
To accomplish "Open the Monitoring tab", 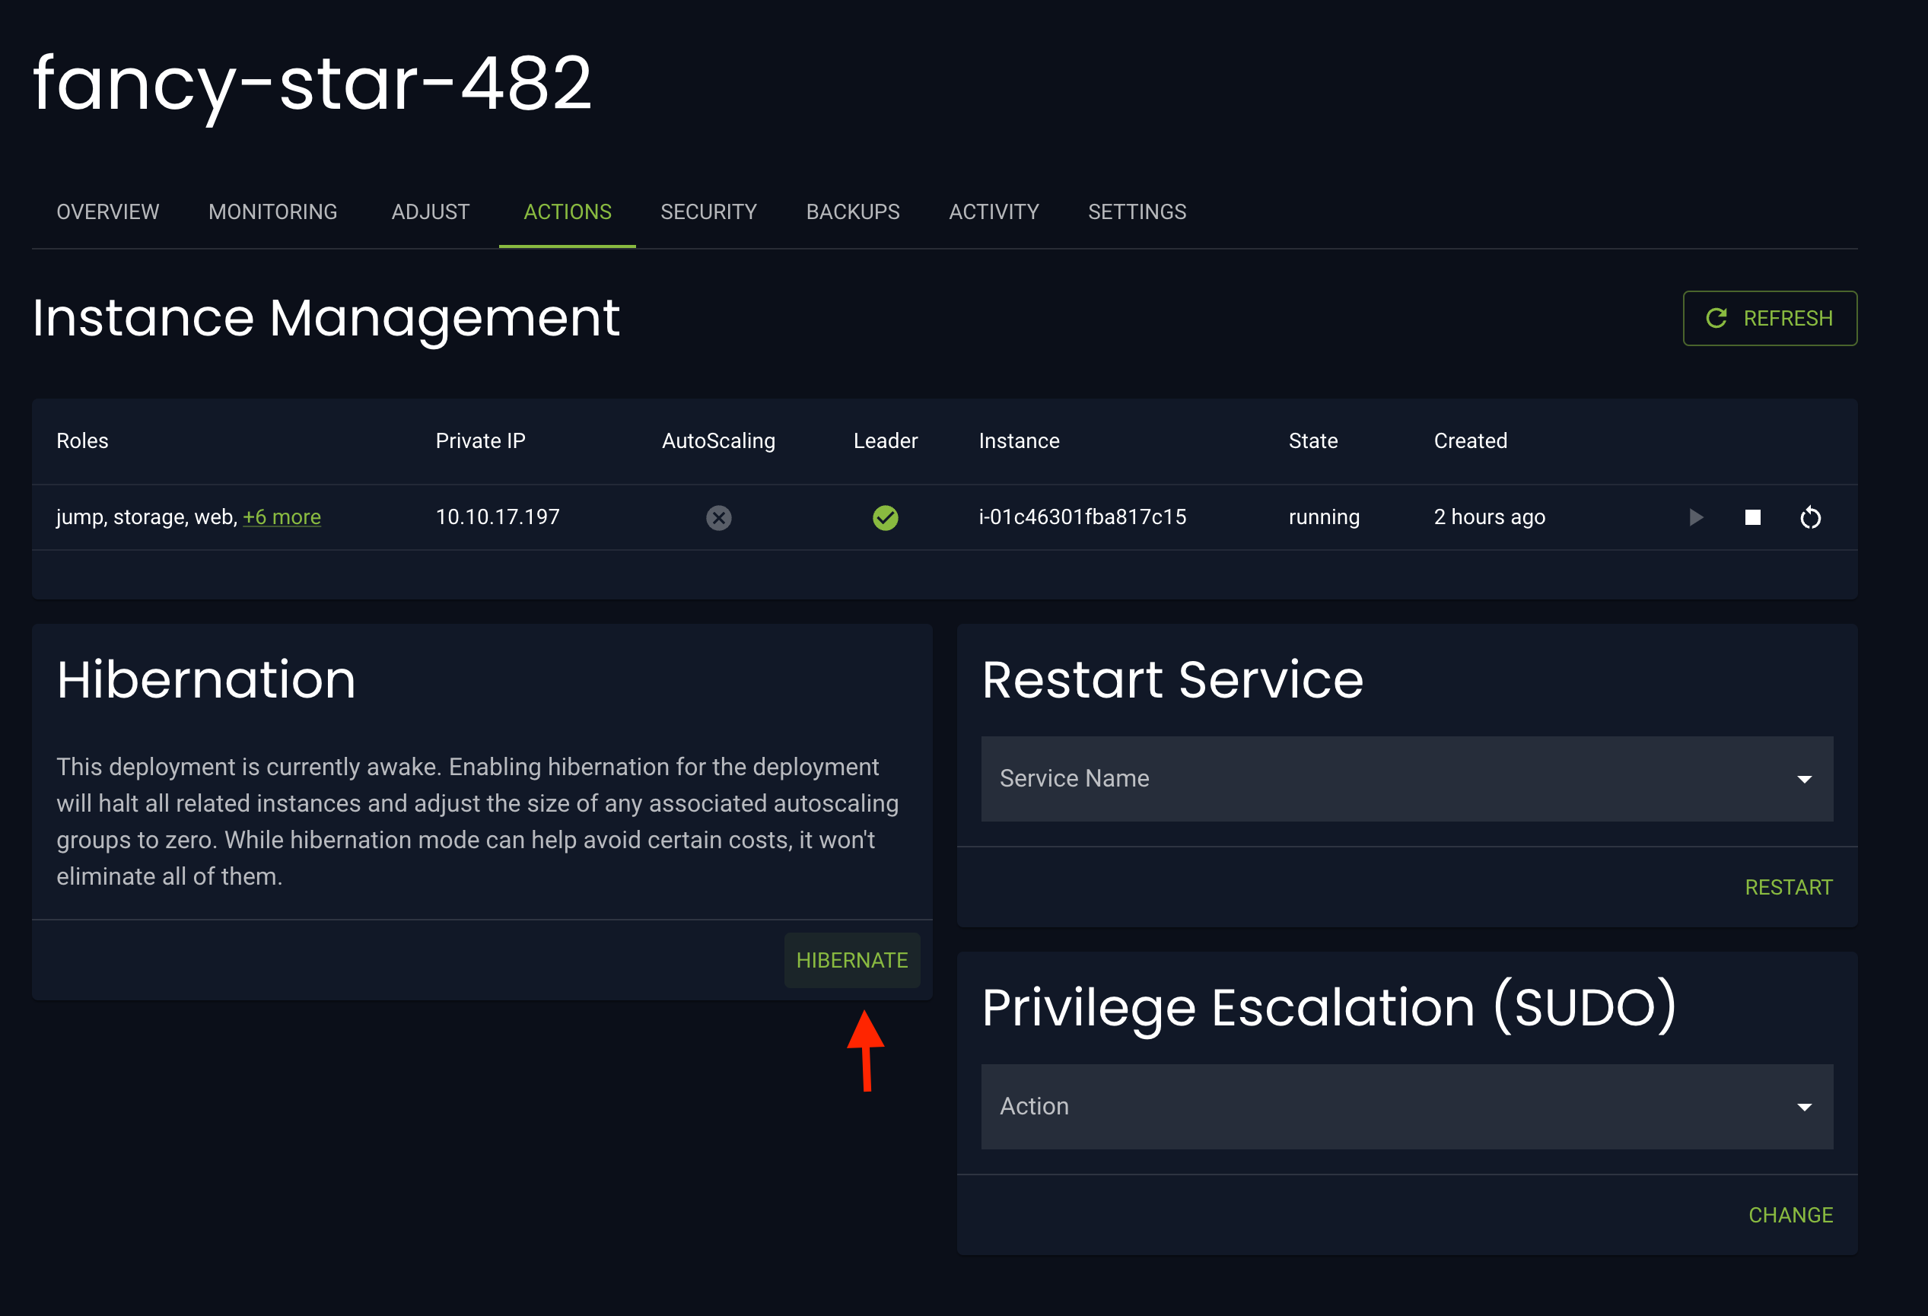I will (x=273, y=212).
